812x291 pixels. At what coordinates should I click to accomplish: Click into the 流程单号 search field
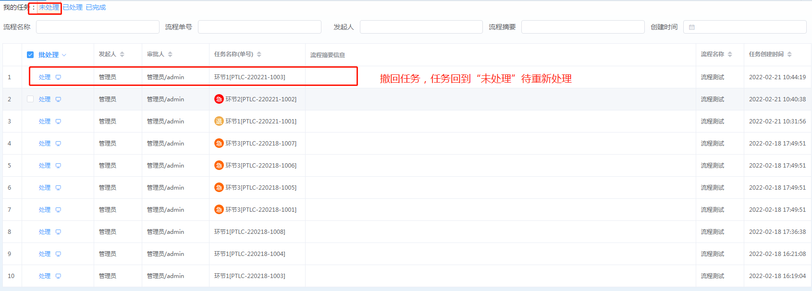[259, 27]
